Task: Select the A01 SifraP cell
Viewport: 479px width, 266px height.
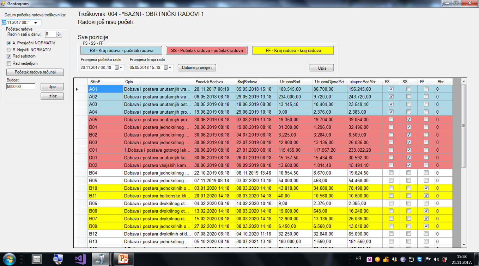Action: [x=105, y=89]
